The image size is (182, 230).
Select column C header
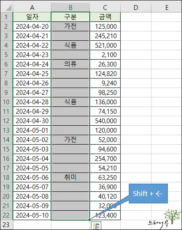click(x=105, y=7)
